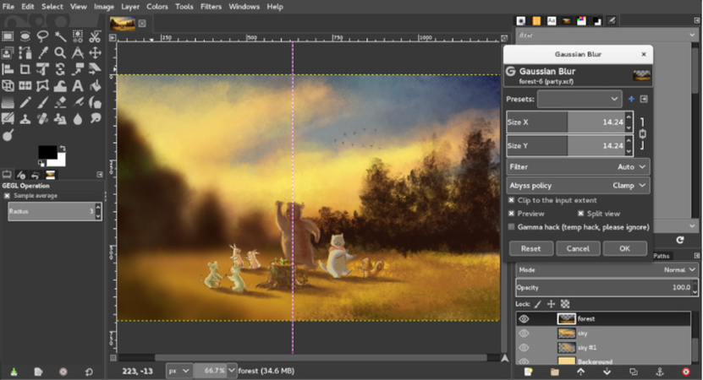
Task: Anchor the floating layer
Action: coord(660,372)
